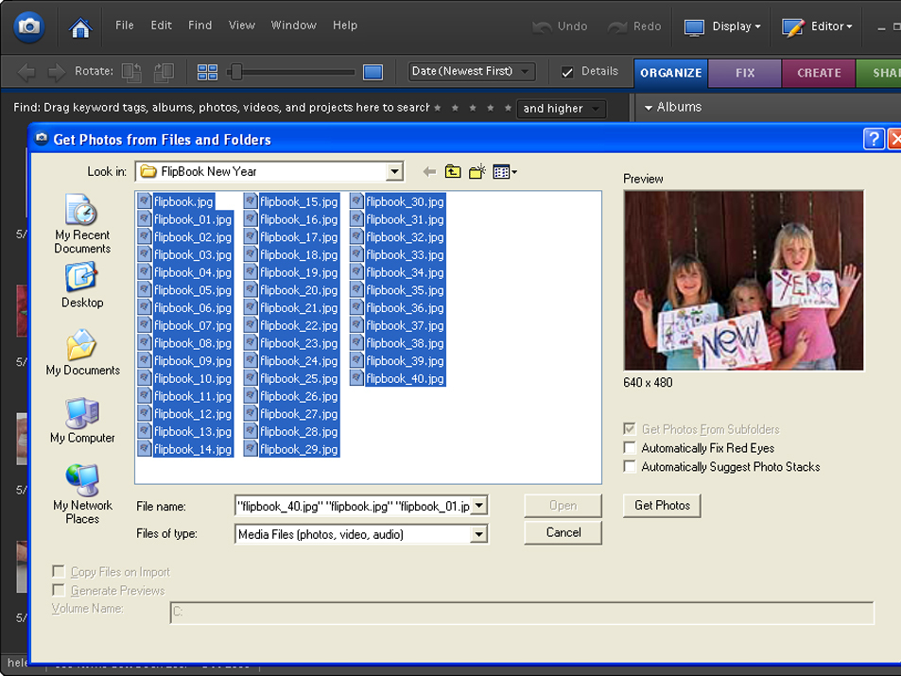Enable Automatically Fix Red Eyes
The image size is (901, 676).
[630, 448]
